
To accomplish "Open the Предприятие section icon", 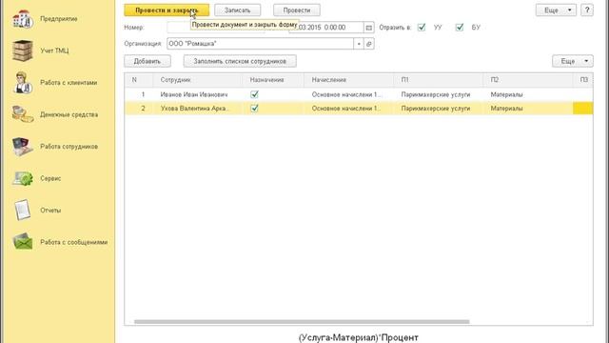I will click(22, 19).
